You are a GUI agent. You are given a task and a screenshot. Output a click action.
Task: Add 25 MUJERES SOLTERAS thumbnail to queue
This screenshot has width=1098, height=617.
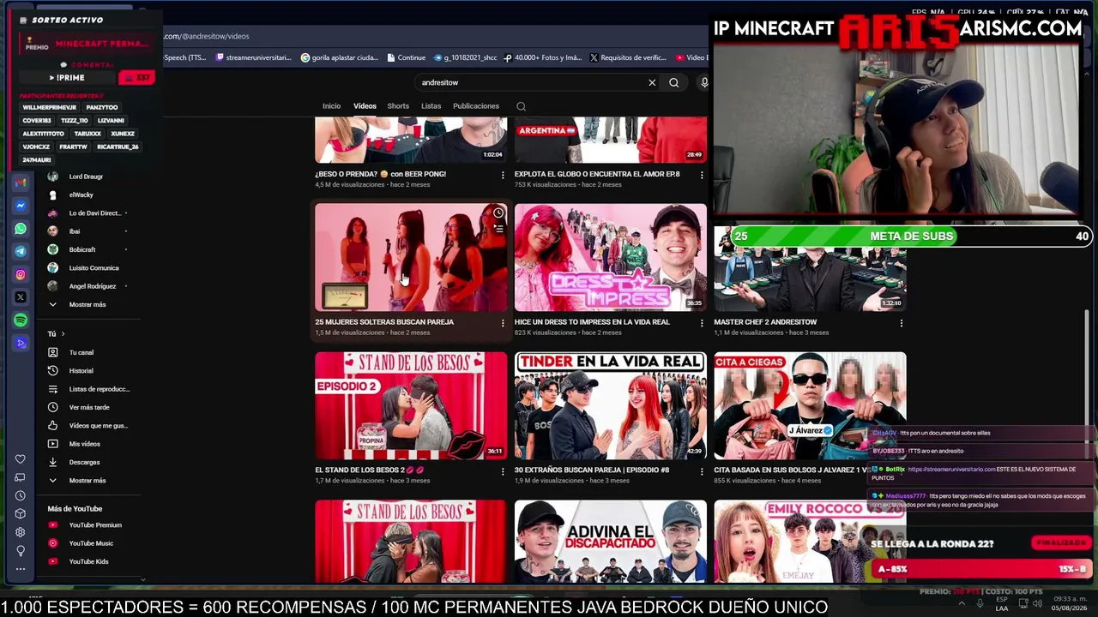coord(498,229)
